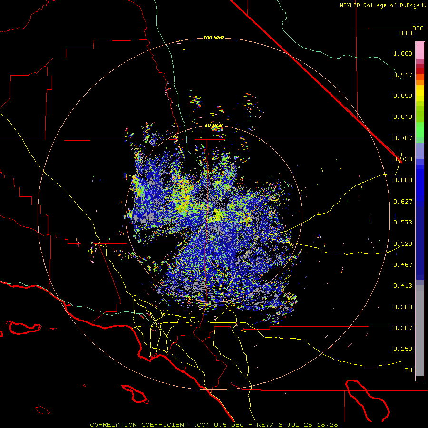Click the gray segment of the color bar
This screenshot has width=428, height=428.
(420, 331)
